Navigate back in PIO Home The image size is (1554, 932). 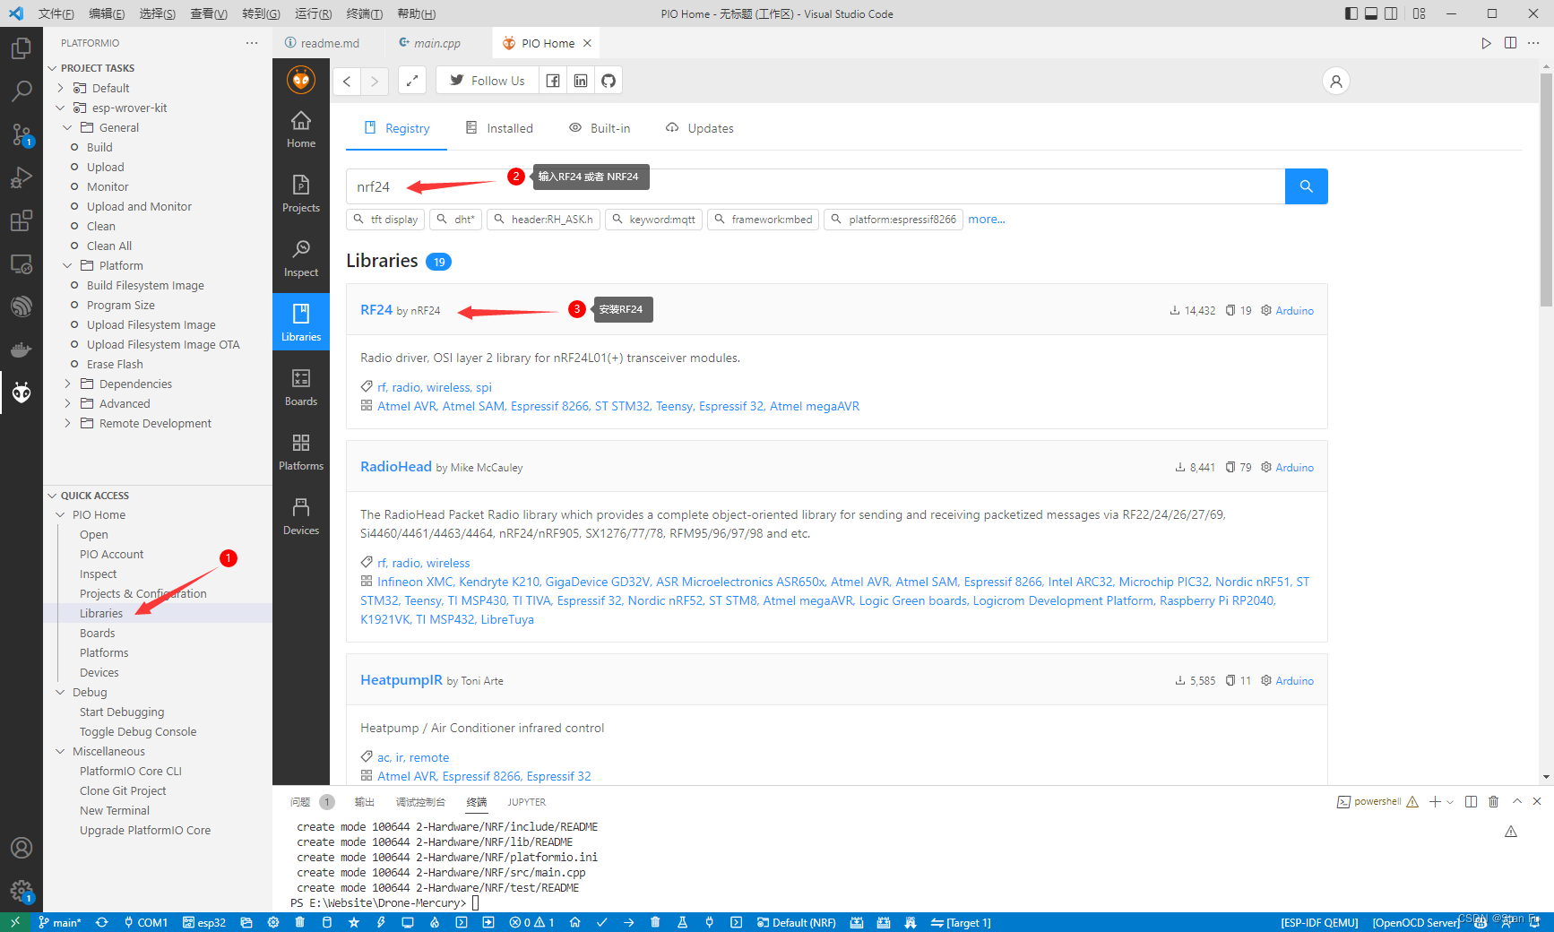347,81
